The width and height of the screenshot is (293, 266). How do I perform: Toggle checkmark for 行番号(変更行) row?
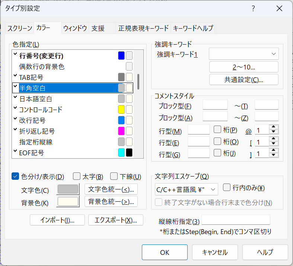[15, 54]
